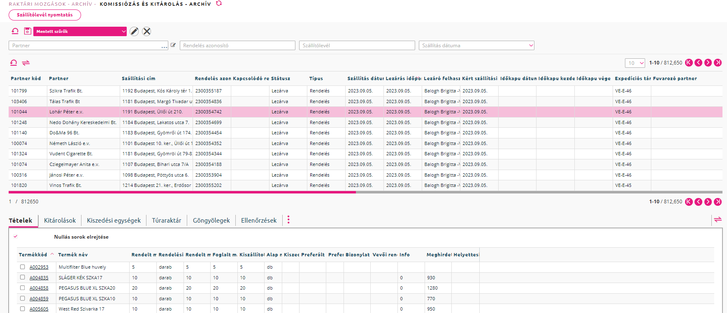Click in the Szállítólevél filter field
Image resolution: width=727 pixels, height=313 pixels.
pos(357,46)
